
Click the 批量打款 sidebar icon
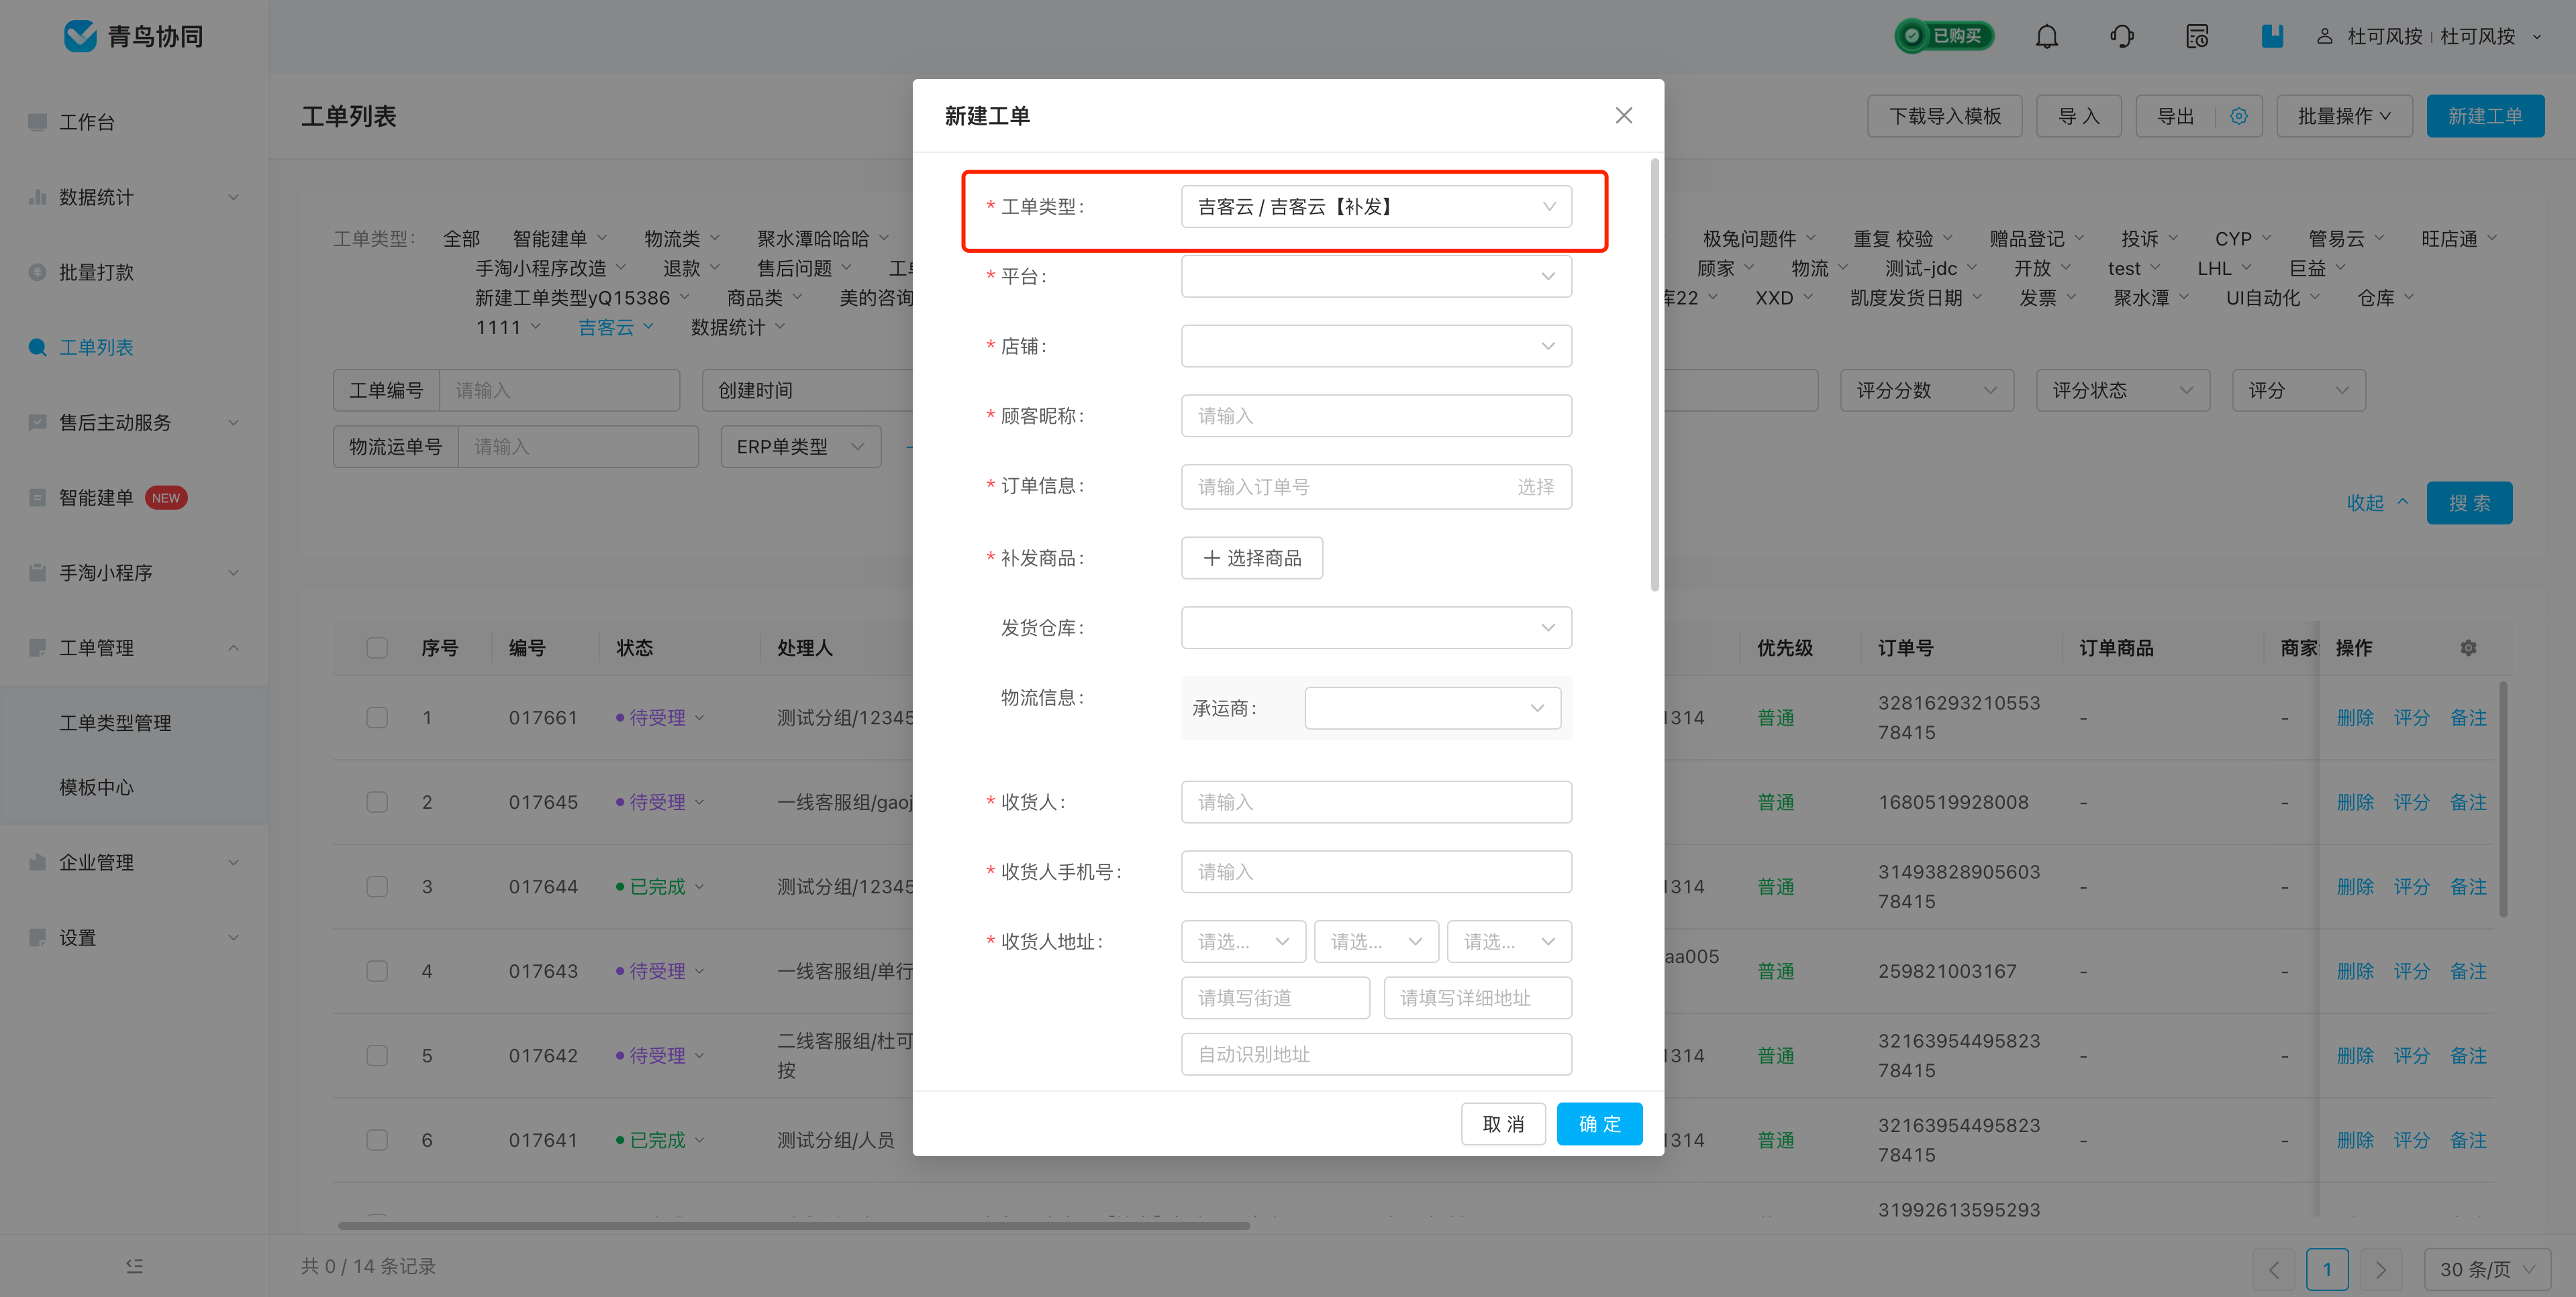tap(37, 272)
